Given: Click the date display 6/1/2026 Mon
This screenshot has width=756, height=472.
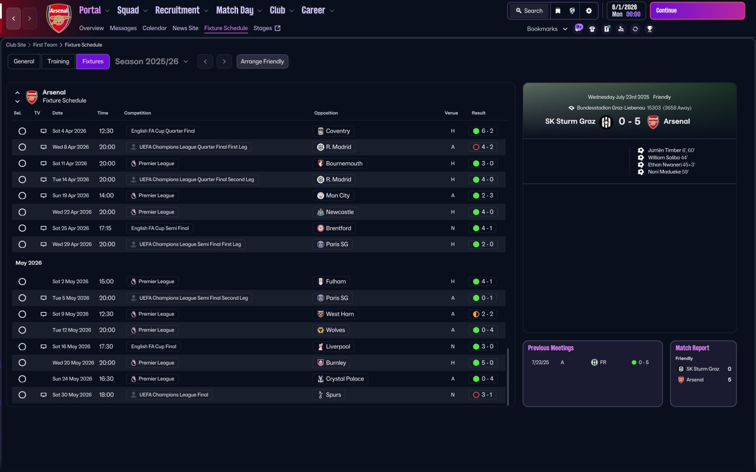Looking at the screenshot, I should click(626, 11).
